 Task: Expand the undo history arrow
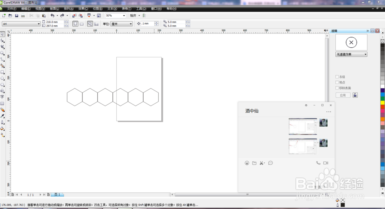(x=57, y=15)
